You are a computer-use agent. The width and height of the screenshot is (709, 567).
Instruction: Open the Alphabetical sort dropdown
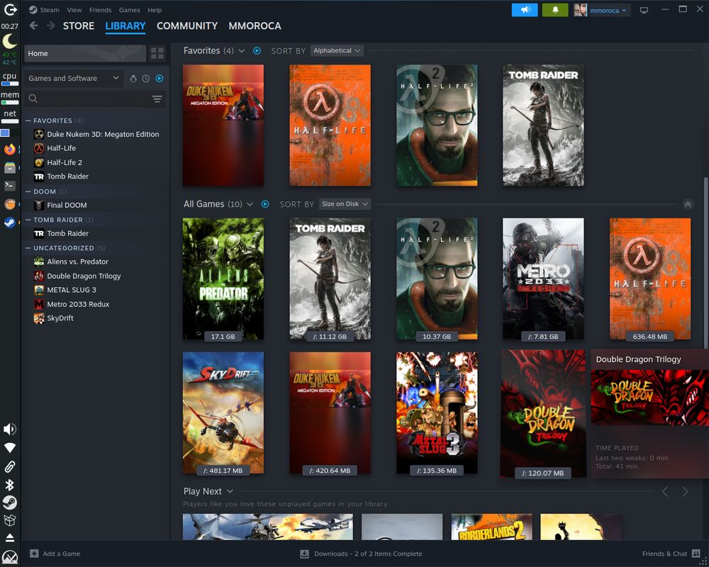click(337, 50)
